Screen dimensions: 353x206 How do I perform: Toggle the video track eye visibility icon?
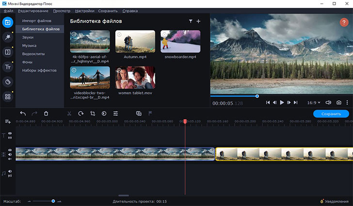(10, 150)
